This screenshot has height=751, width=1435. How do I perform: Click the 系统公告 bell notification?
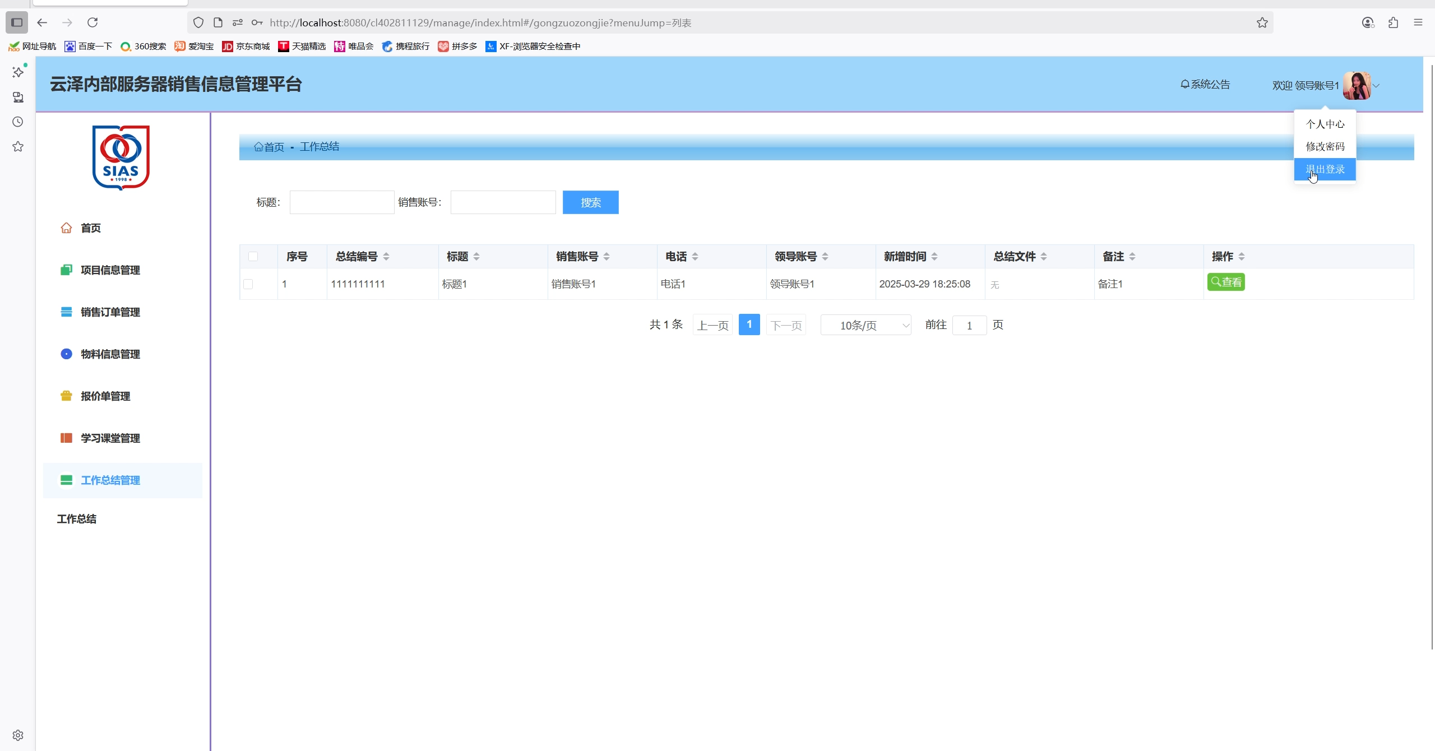click(1205, 85)
